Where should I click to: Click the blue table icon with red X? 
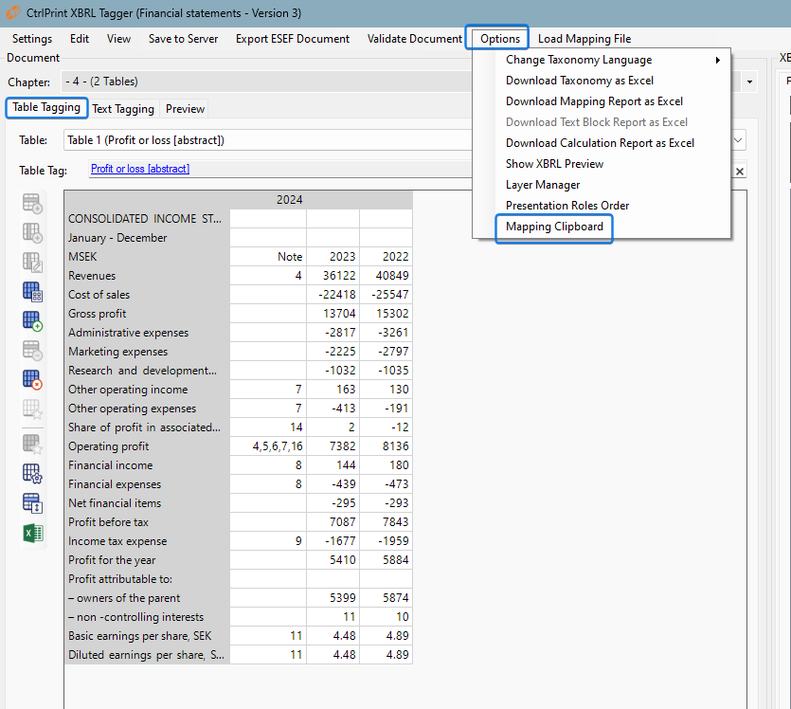tap(32, 379)
